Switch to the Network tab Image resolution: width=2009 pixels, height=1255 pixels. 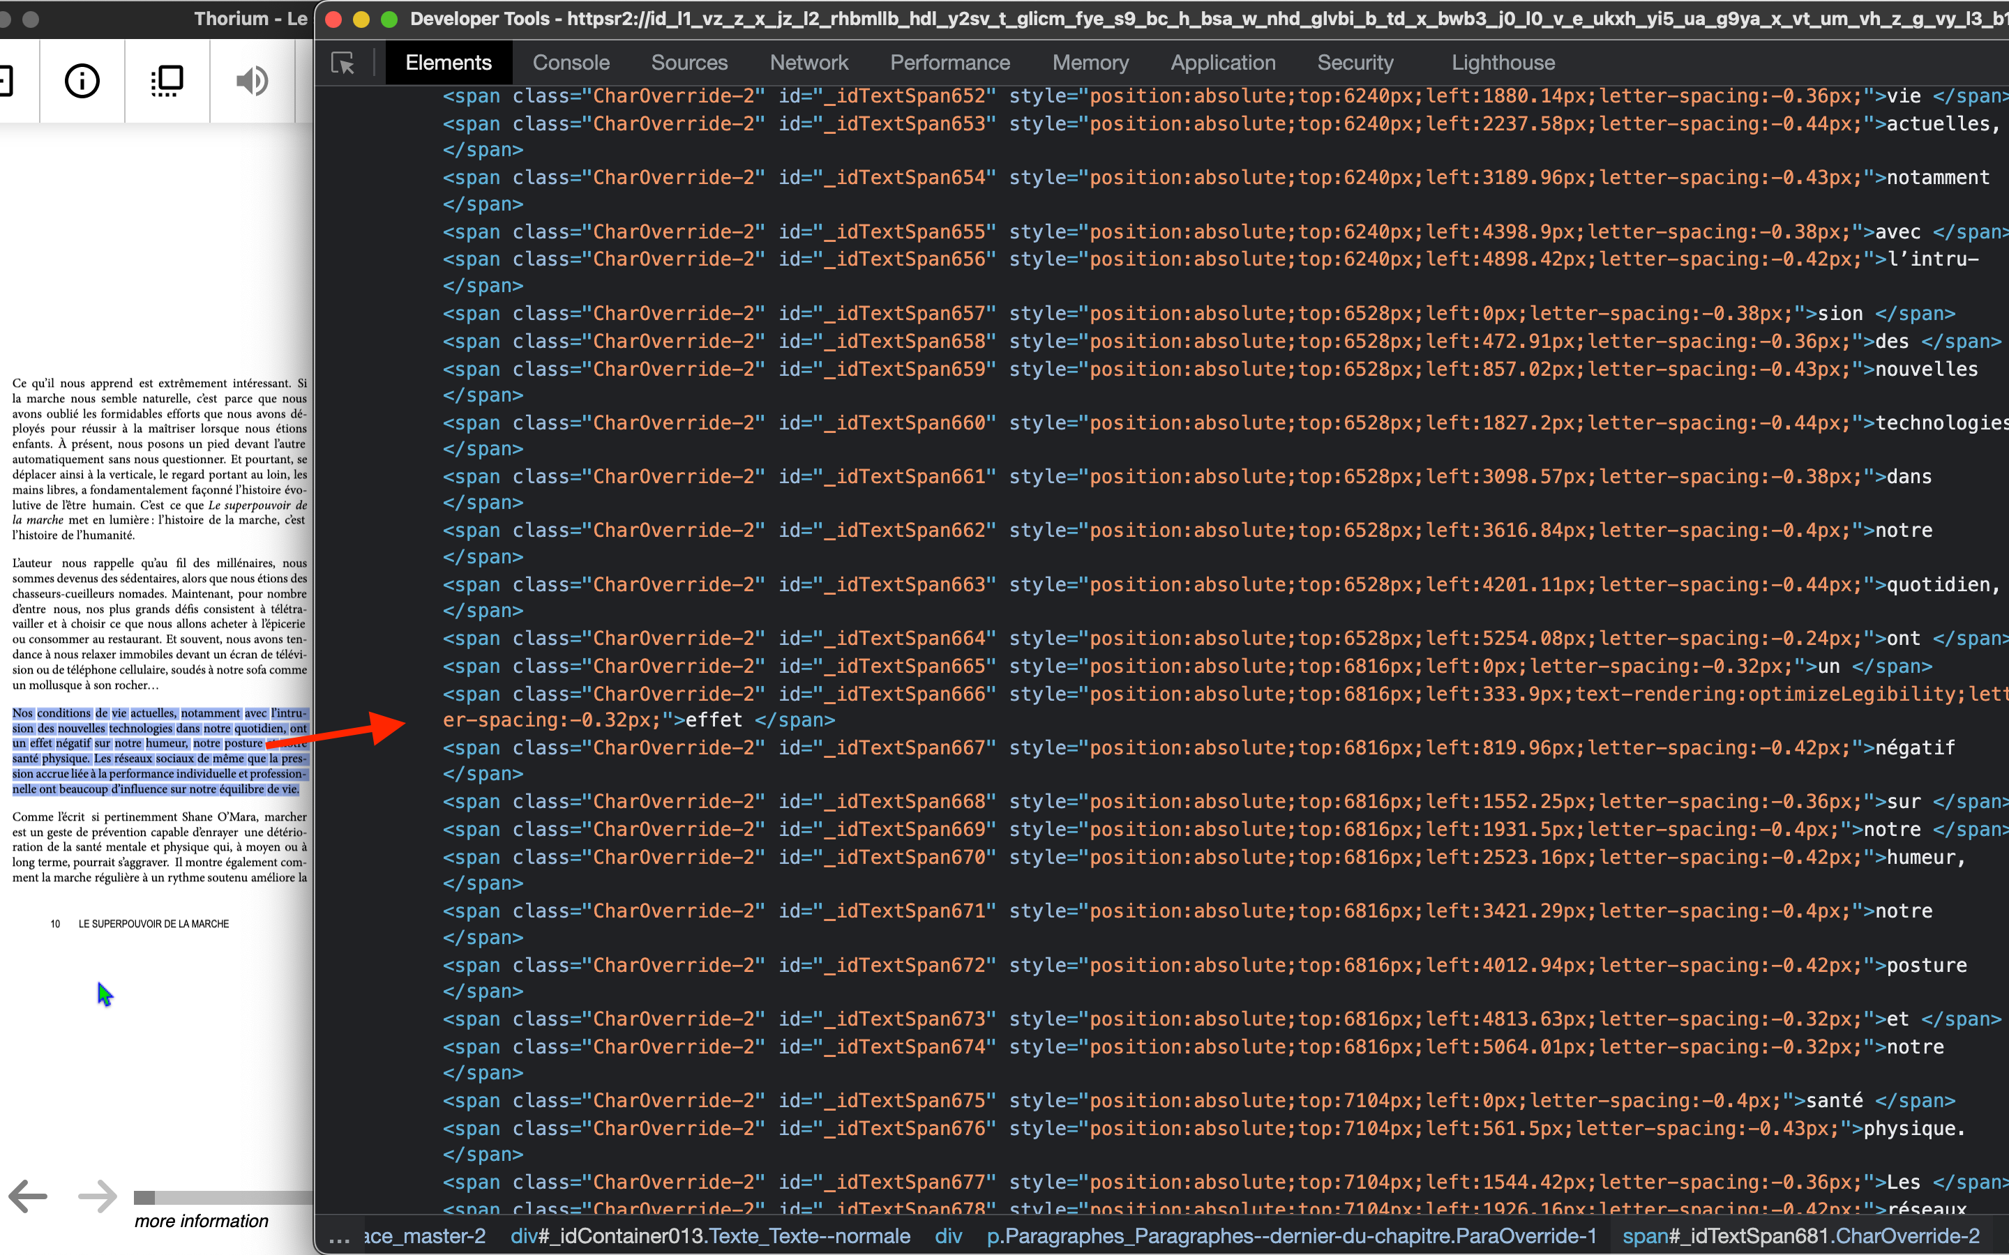(x=808, y=63)
